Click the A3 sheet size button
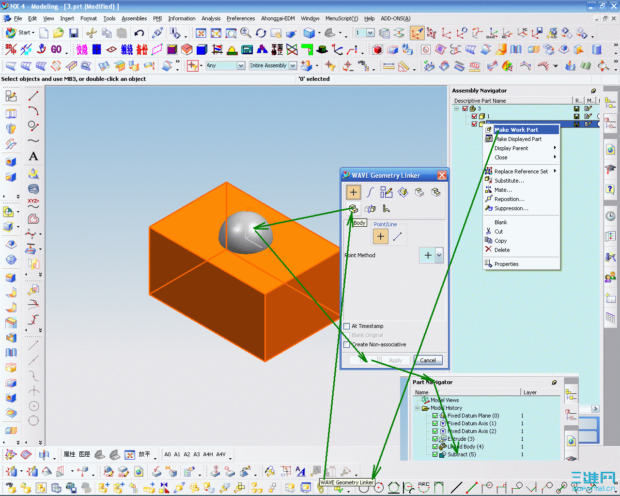Screen dimensions: 620x496 point(197,454)
